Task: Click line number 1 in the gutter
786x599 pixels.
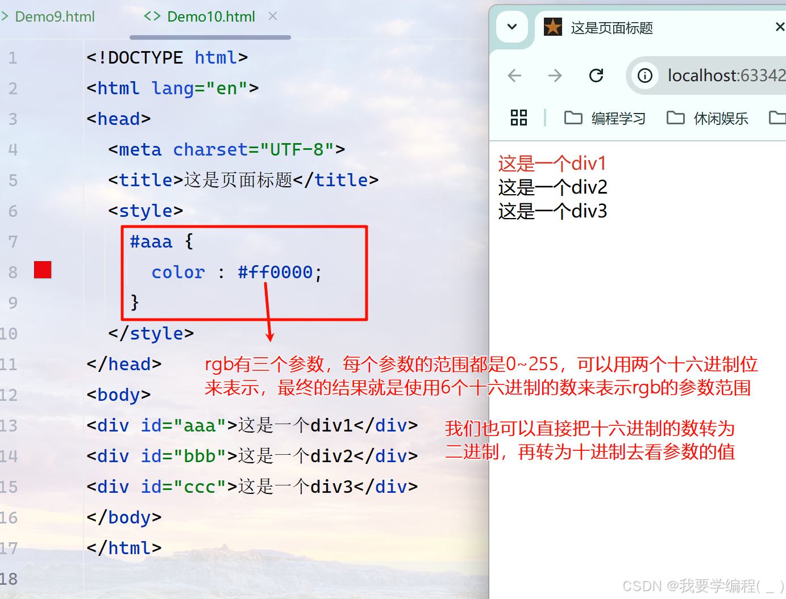Action: 13,58
